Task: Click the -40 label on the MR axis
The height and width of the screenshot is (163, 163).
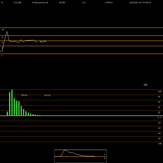Action: (x=159, y=128)
